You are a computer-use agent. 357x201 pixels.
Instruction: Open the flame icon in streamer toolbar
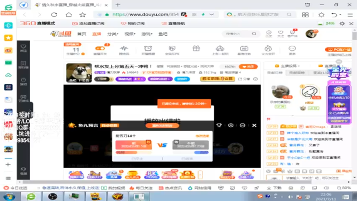(x=268, y=50)
